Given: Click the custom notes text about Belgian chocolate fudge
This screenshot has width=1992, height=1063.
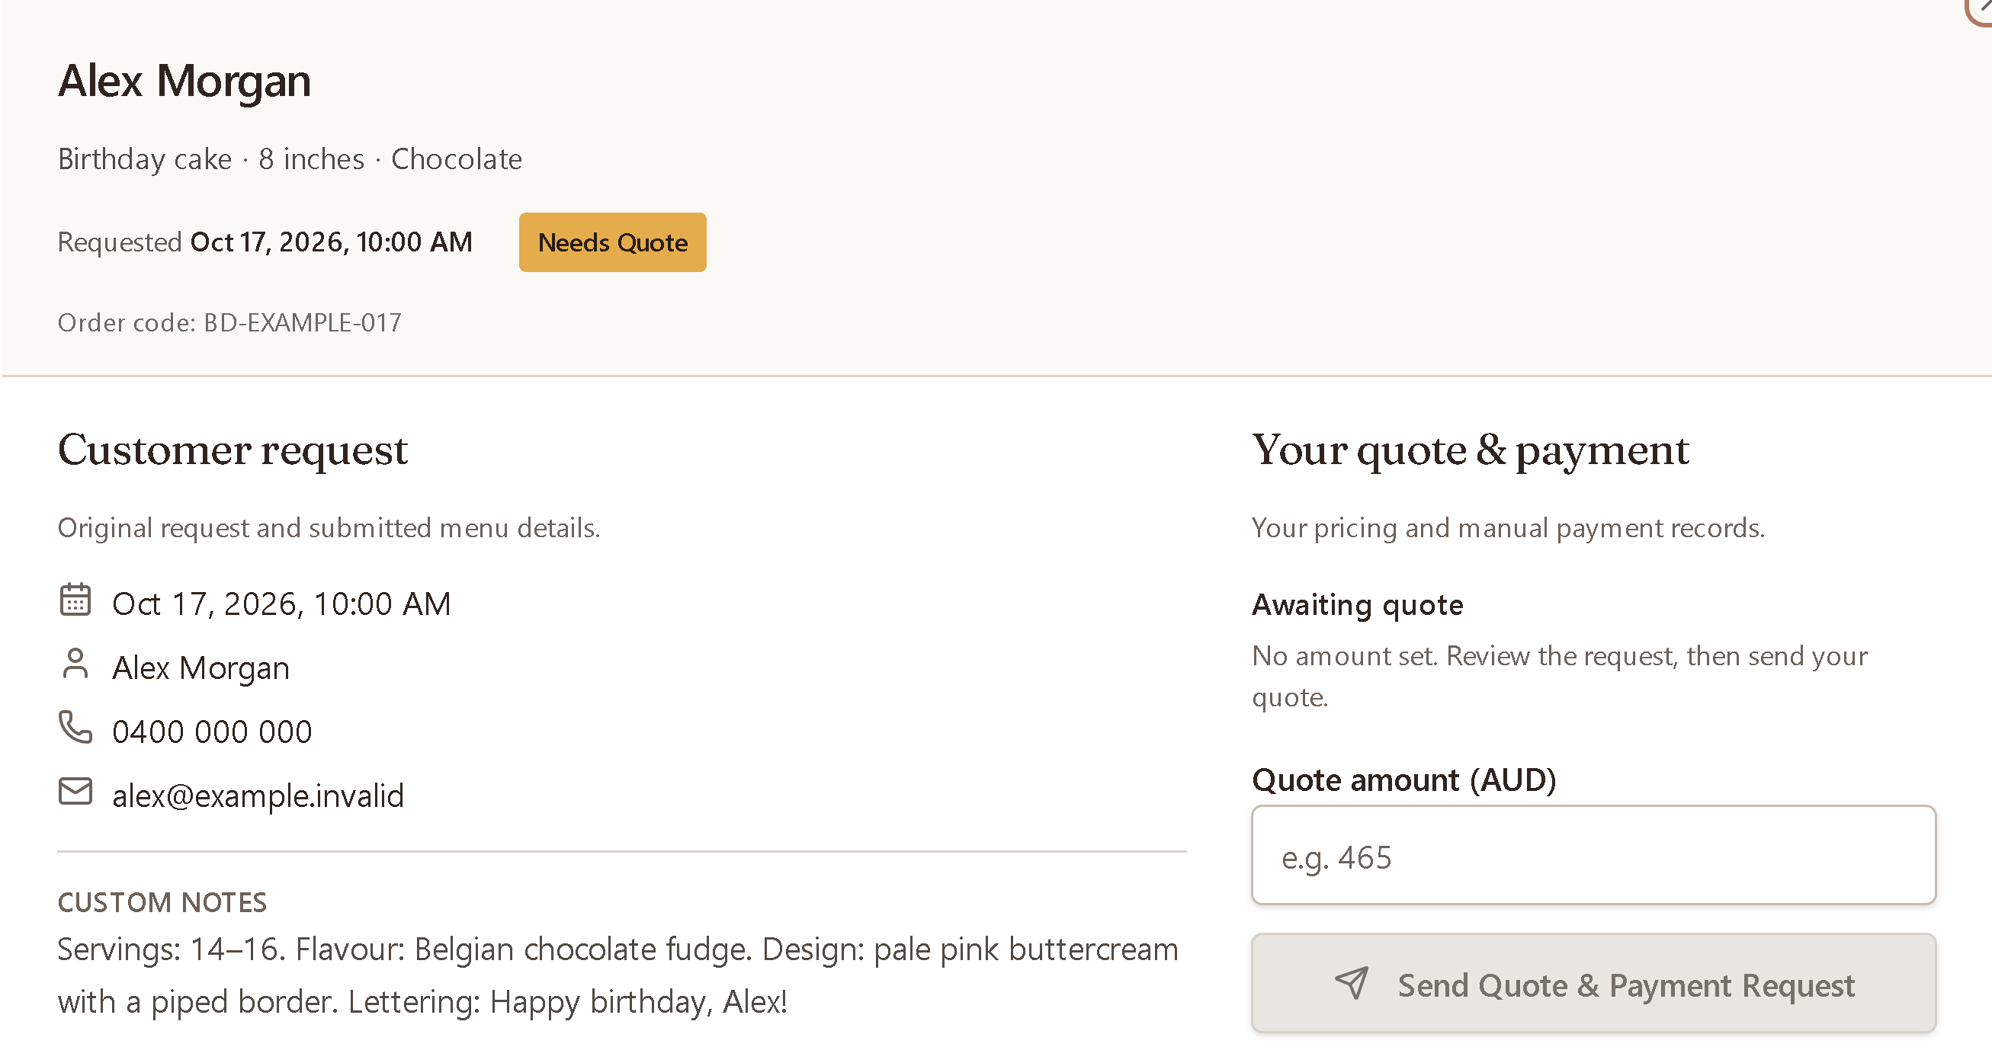Looking at the screenshot, I should 617,975.
